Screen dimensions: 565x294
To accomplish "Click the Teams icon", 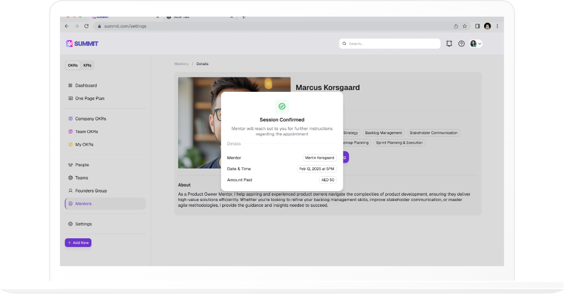I will pyautogui.click(x=70, y=178).
